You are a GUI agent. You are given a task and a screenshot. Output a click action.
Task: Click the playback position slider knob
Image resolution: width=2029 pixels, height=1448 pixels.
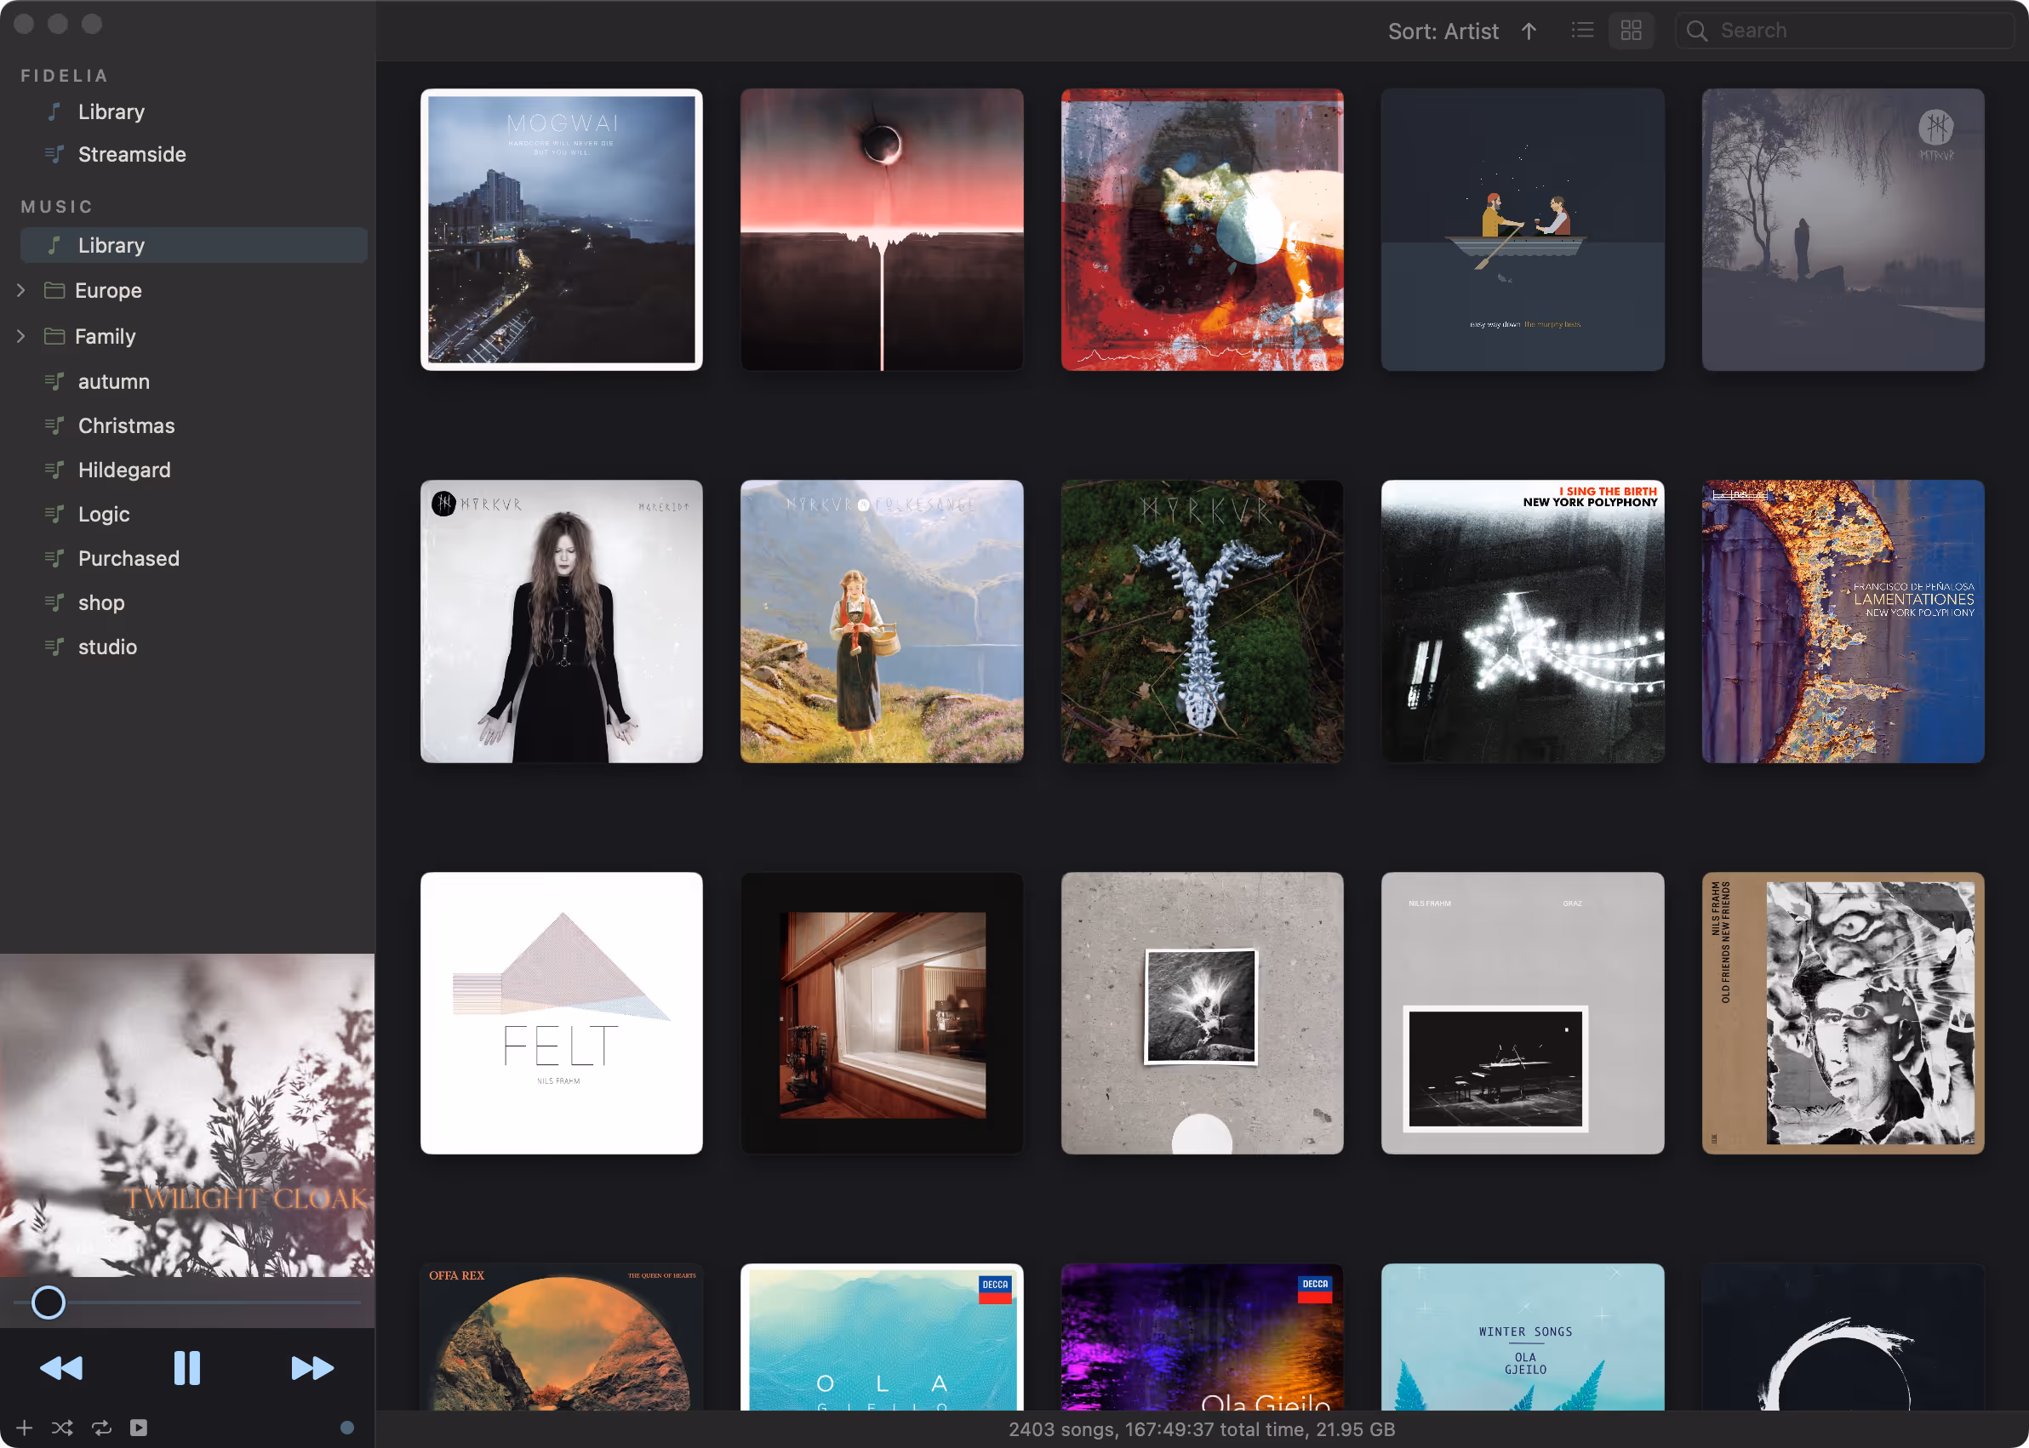coord(49,1303)
